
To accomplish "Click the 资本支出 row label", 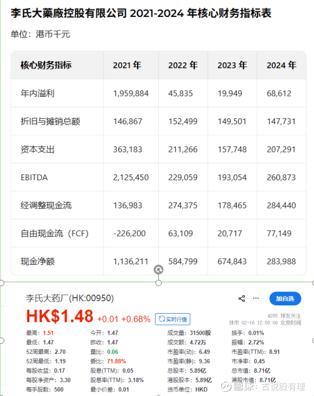I will [38, 149].
